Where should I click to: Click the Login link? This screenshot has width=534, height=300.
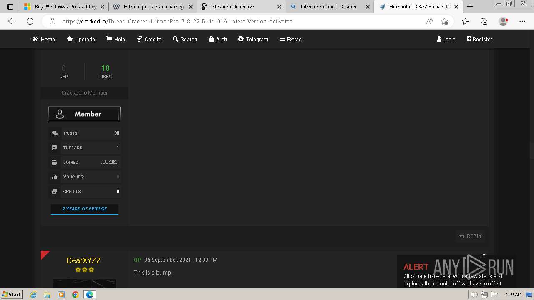446,39
